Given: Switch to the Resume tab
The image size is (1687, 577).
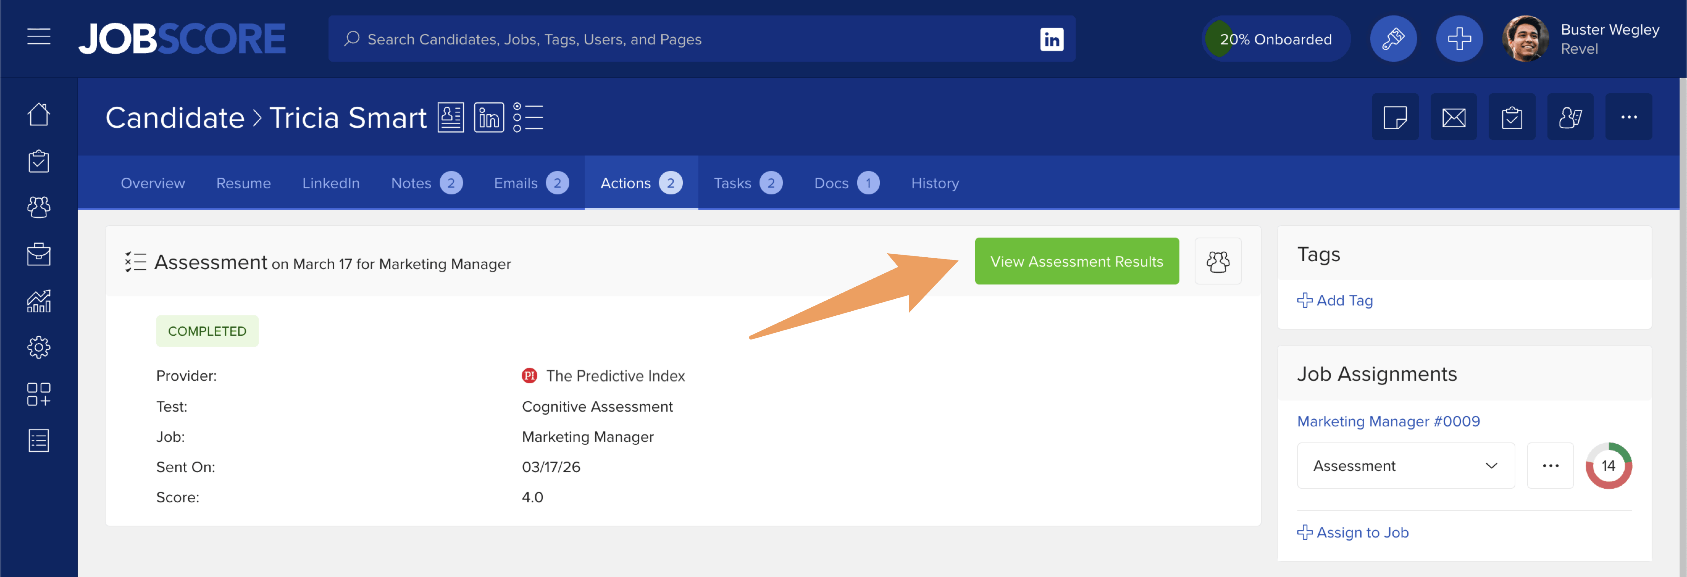Looking at the screenshot, I should (244, 183).
